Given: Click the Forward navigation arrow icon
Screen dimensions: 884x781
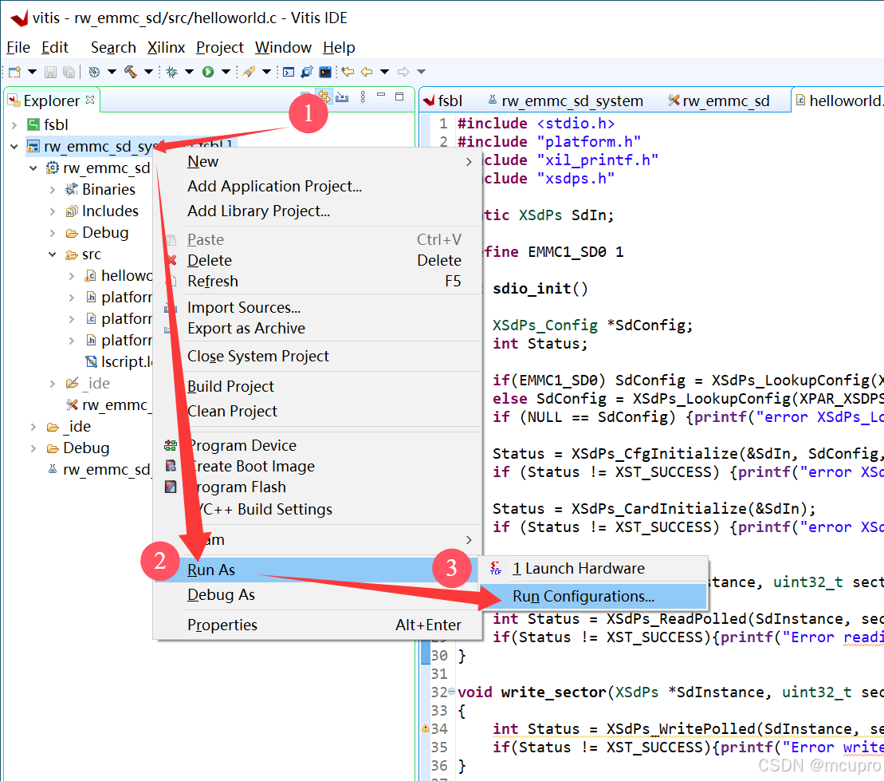Looking at the screenshot, I should coord(403,72).
